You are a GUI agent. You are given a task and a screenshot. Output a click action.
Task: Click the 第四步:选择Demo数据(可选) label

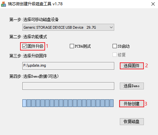coord(34,76)
